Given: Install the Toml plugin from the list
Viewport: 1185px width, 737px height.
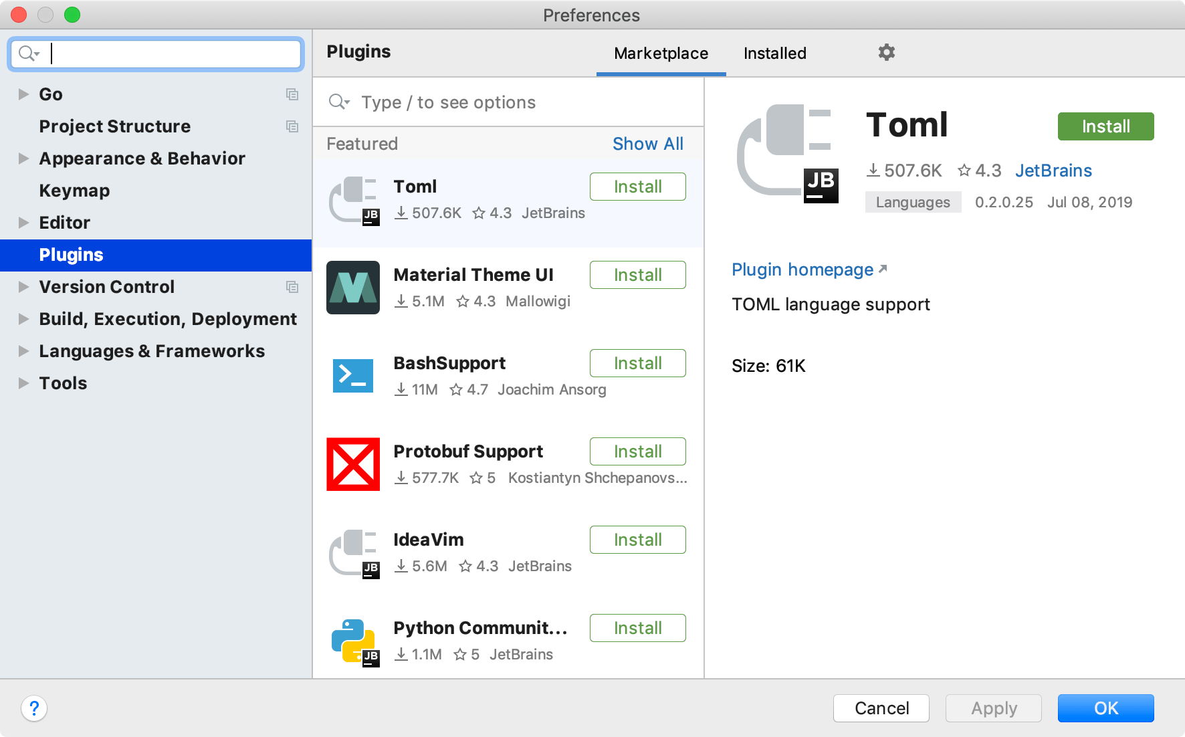Looking at the screenshot, I should [637, 187].
